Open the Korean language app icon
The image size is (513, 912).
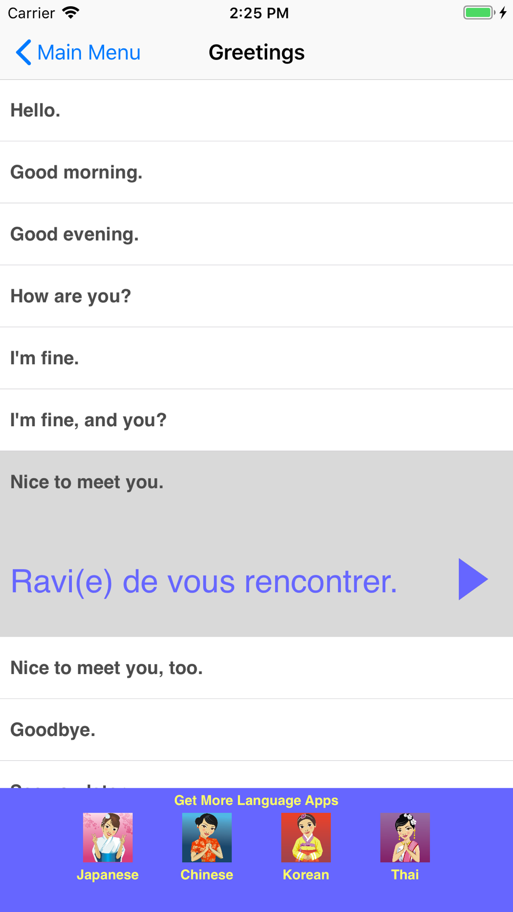coord(306,837)
